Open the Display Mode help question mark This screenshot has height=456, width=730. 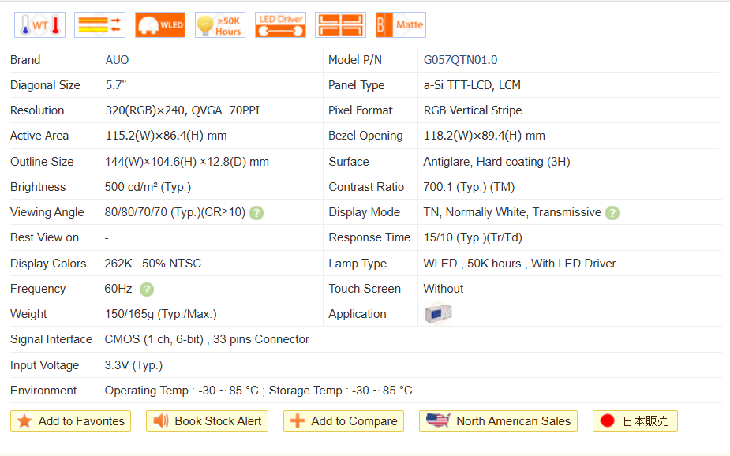point(612,213)
